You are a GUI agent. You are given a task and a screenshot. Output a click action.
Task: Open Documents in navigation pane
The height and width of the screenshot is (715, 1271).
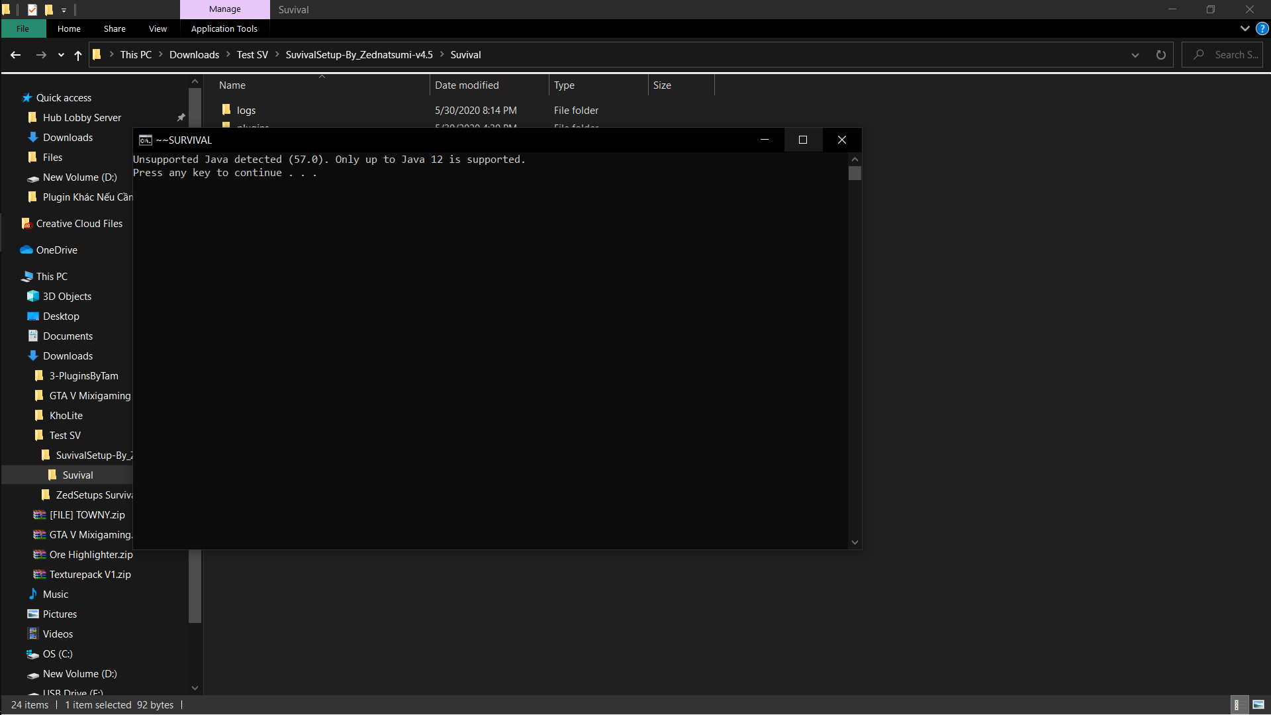(68, 336)
